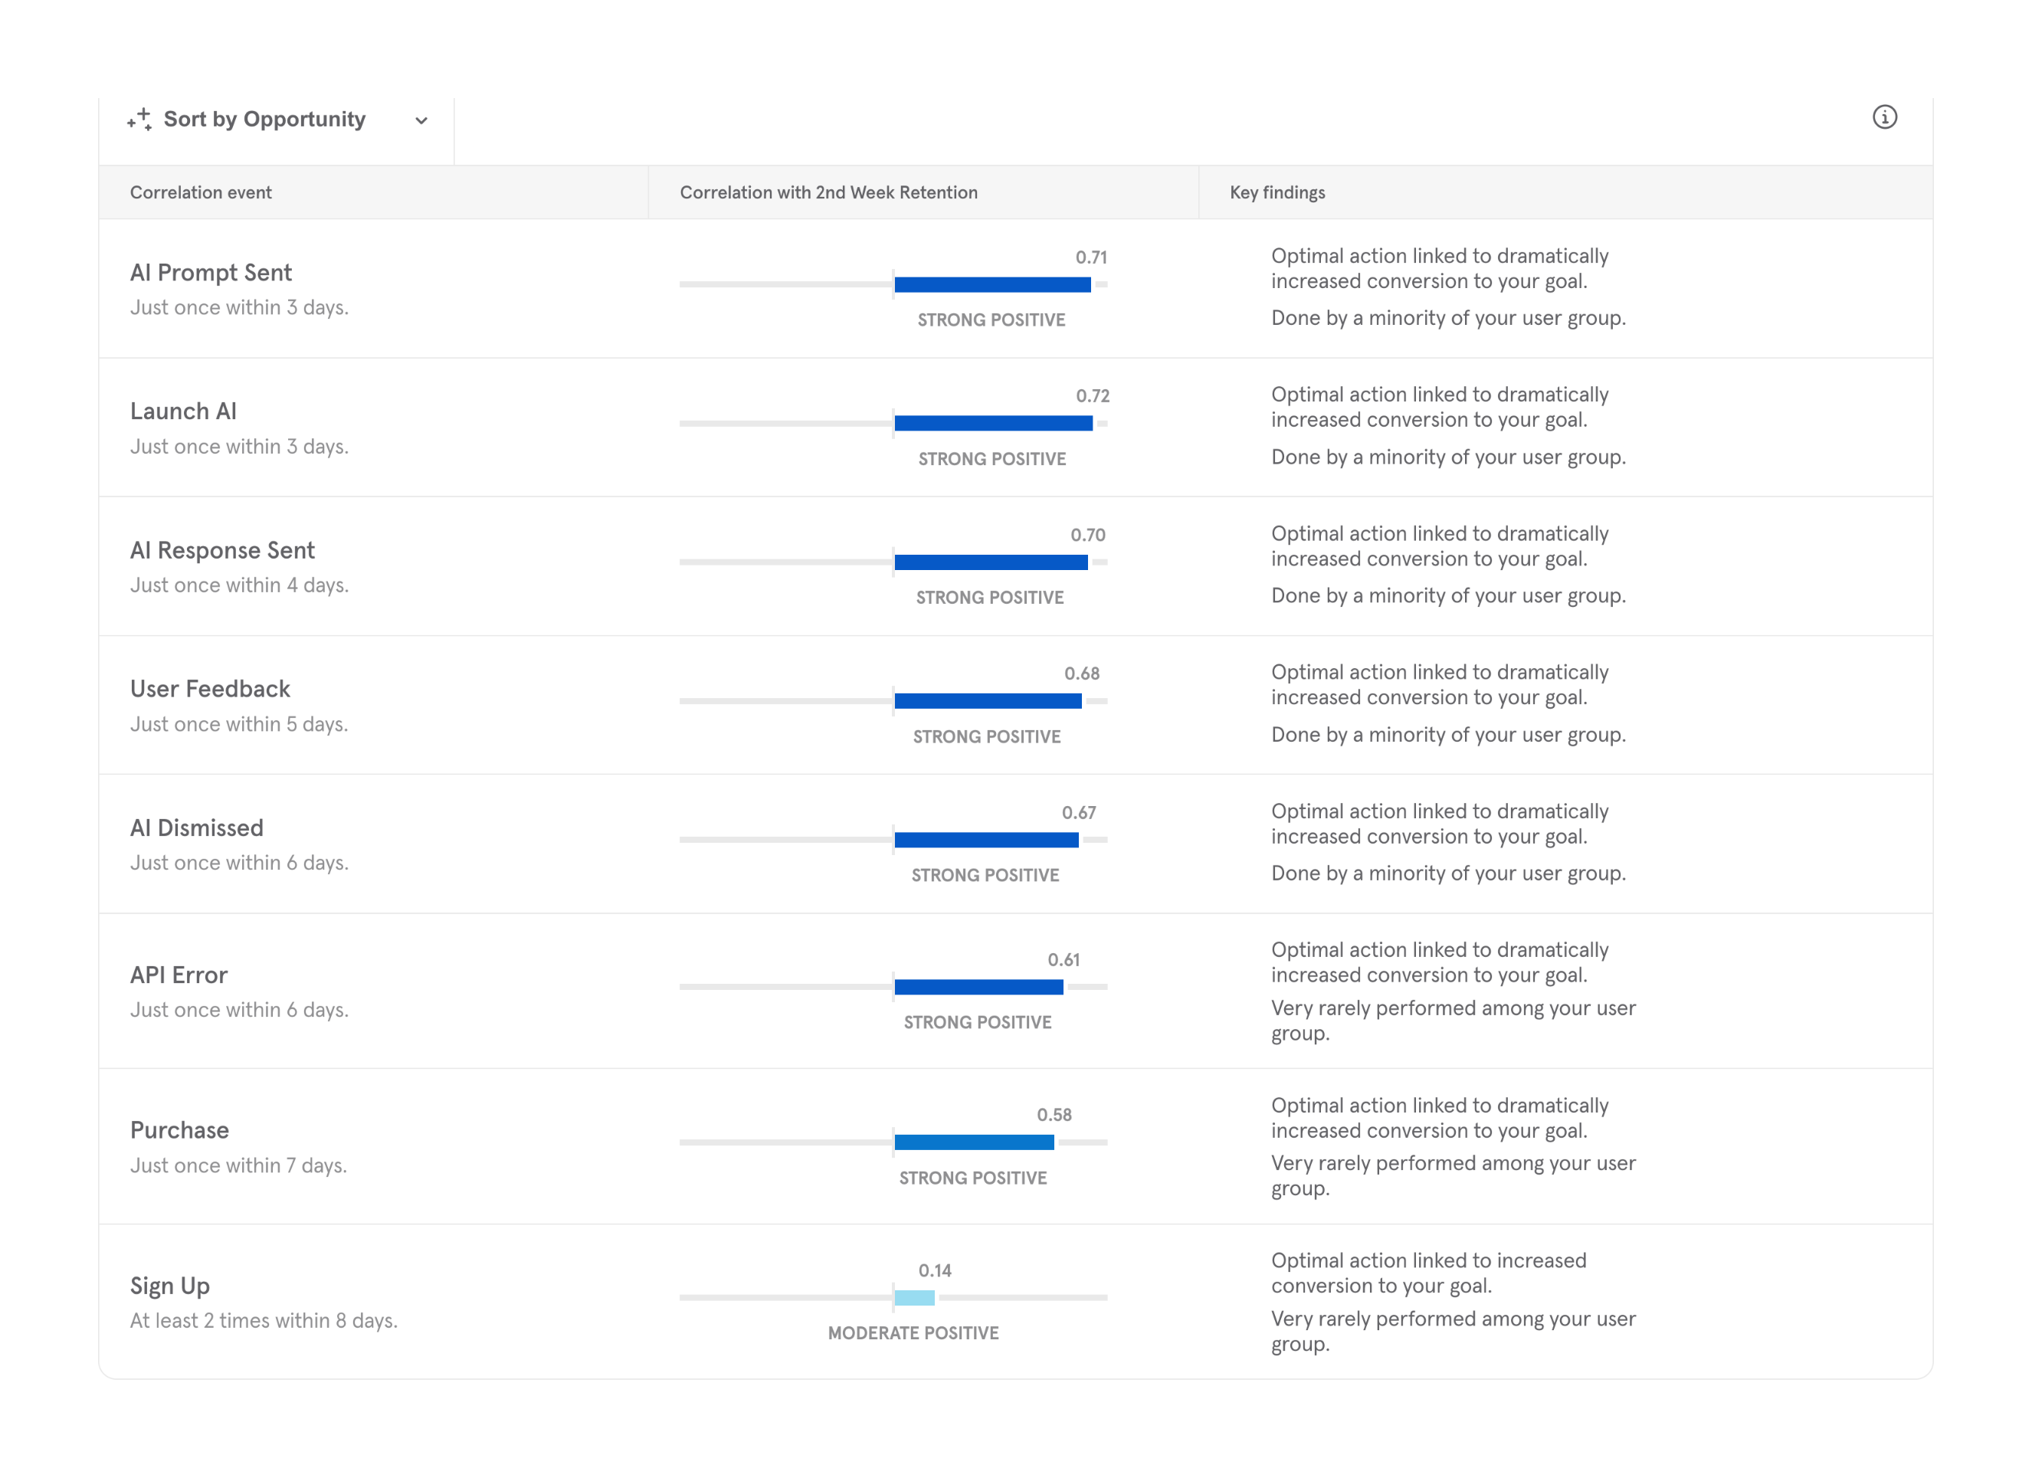Open the User Feedback correlation event
2032x1478 pixels.
[210, 689]
